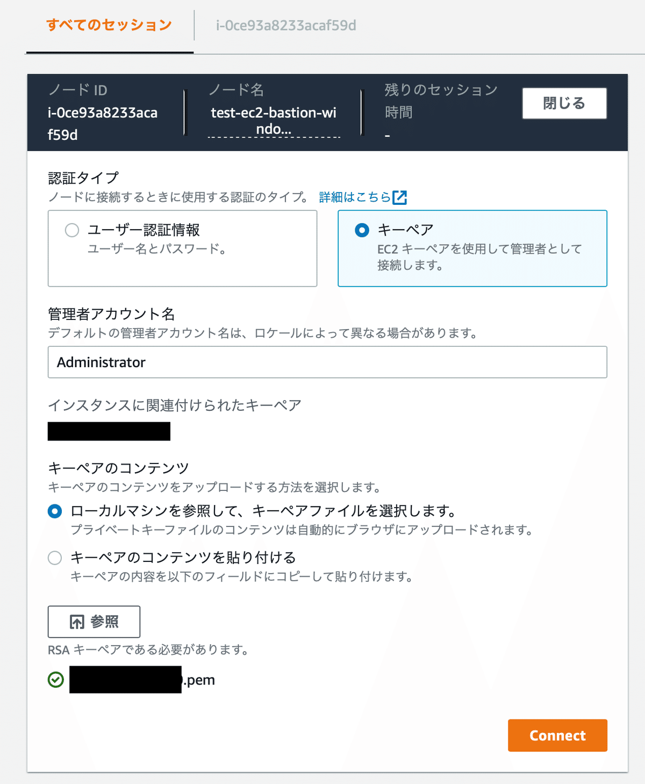The width and height of the screenshot is (645, 784).
Task: Click the external link icon beside 詳細はこちら
Action: pos(400,197)
